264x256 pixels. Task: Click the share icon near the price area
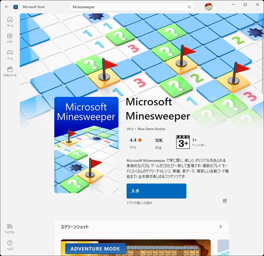point(225,200)
